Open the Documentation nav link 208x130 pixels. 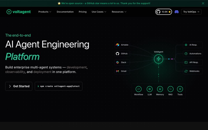[x=65, y=12]
